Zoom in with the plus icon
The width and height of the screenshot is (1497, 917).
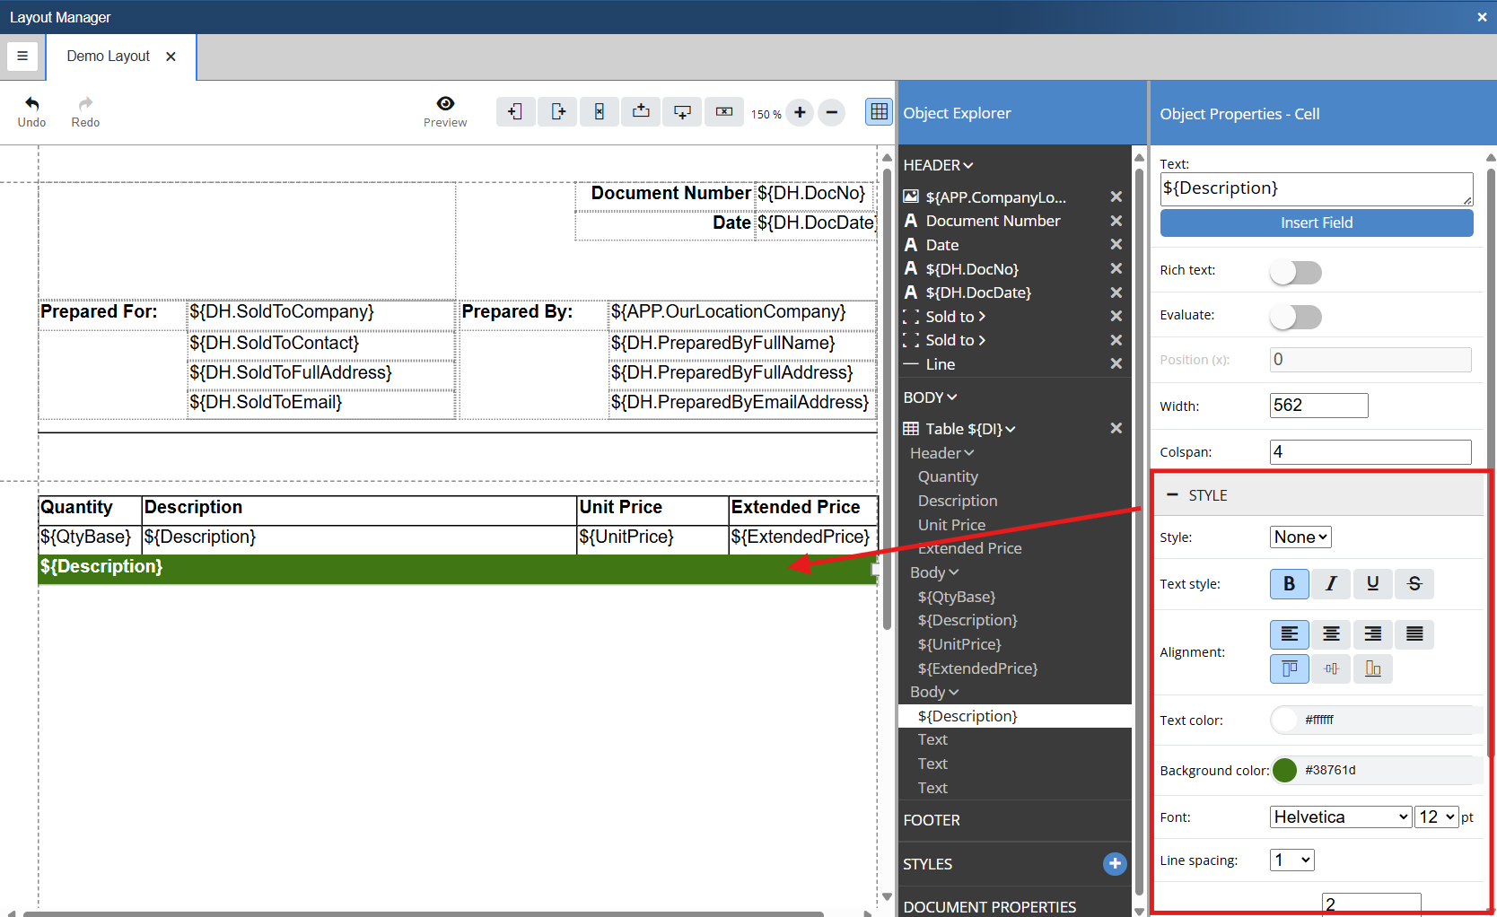pyautogui.click(x=800, y=112)
